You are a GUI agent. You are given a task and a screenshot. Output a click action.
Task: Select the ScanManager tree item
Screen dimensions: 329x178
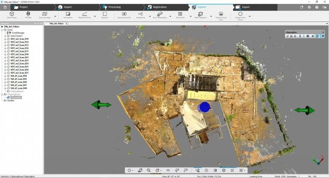18,33
